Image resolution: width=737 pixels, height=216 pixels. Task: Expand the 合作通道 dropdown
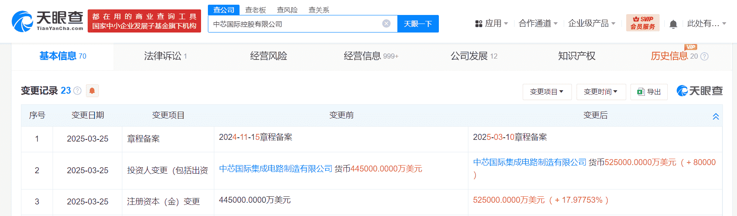point(538,24)
